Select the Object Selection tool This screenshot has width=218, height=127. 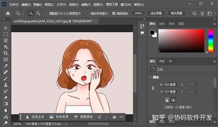point(6,47)
